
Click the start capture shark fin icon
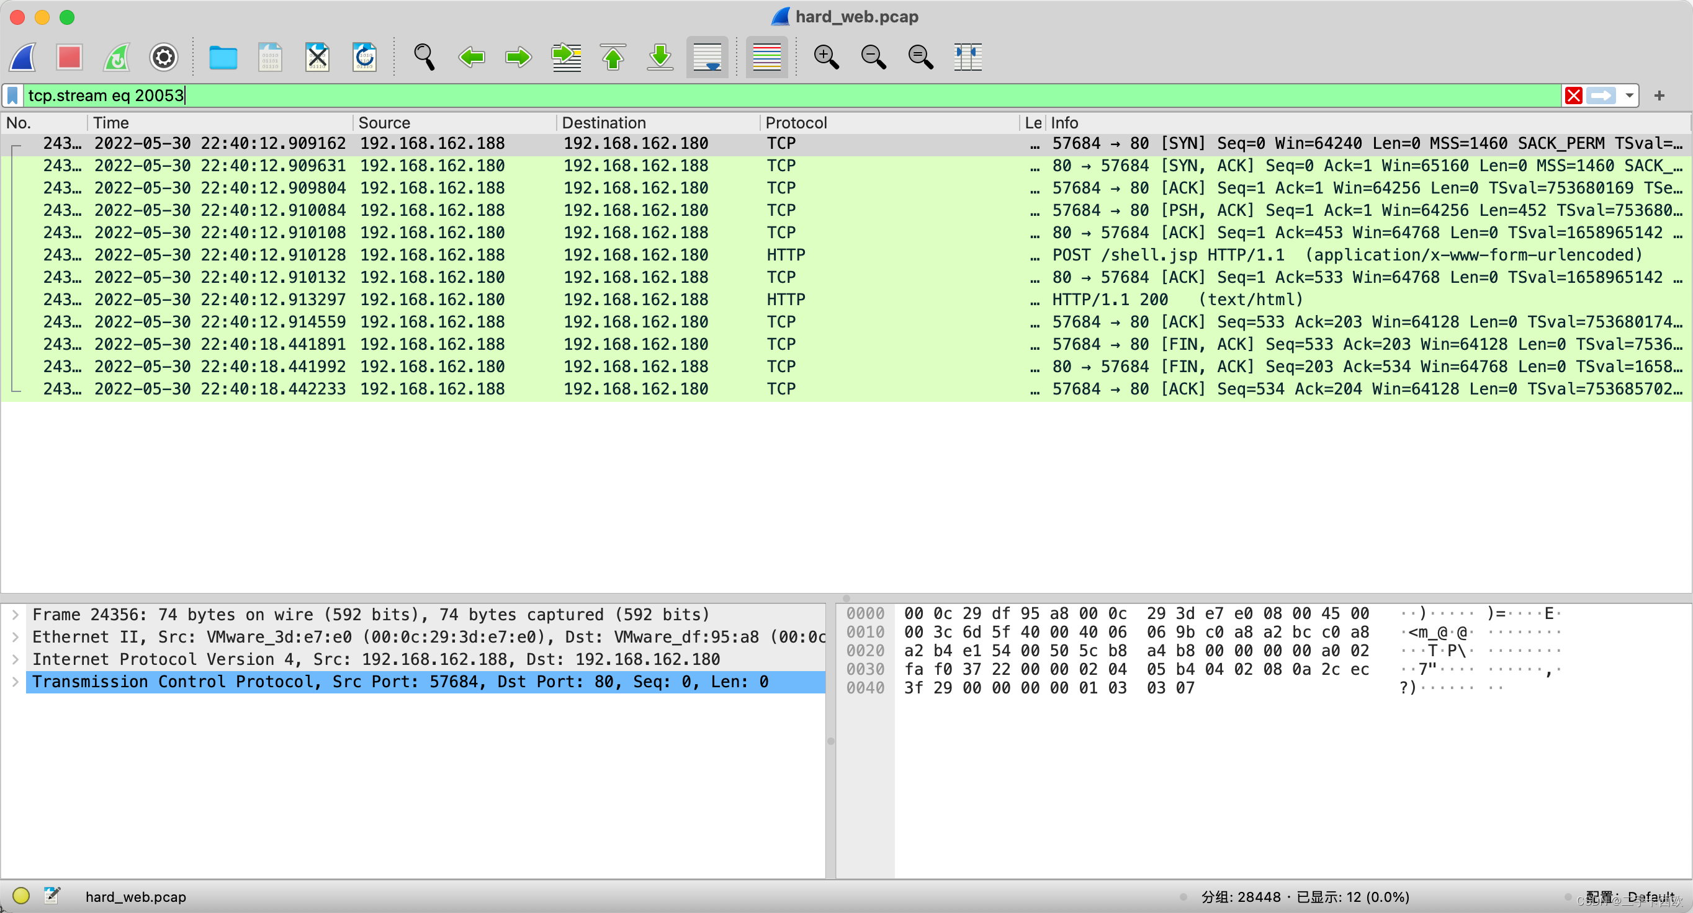[x=24, y=57]
